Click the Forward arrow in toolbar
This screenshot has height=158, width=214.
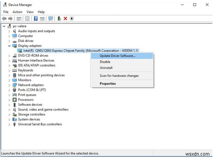click(11, 19)
